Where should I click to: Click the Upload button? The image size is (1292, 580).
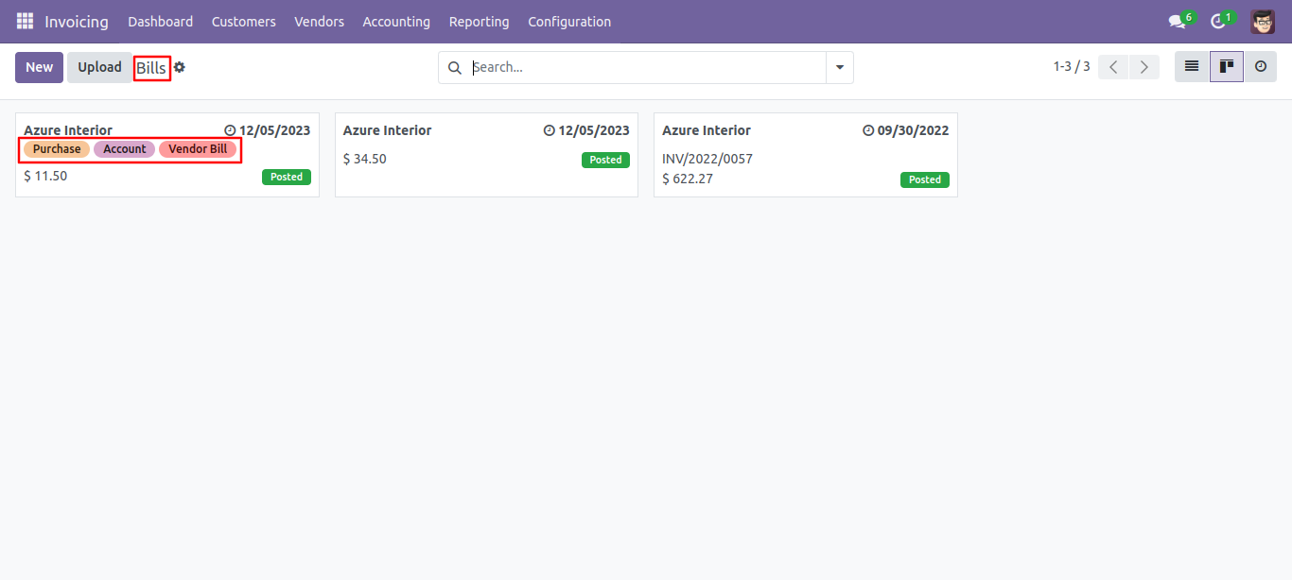coord(99,67)
